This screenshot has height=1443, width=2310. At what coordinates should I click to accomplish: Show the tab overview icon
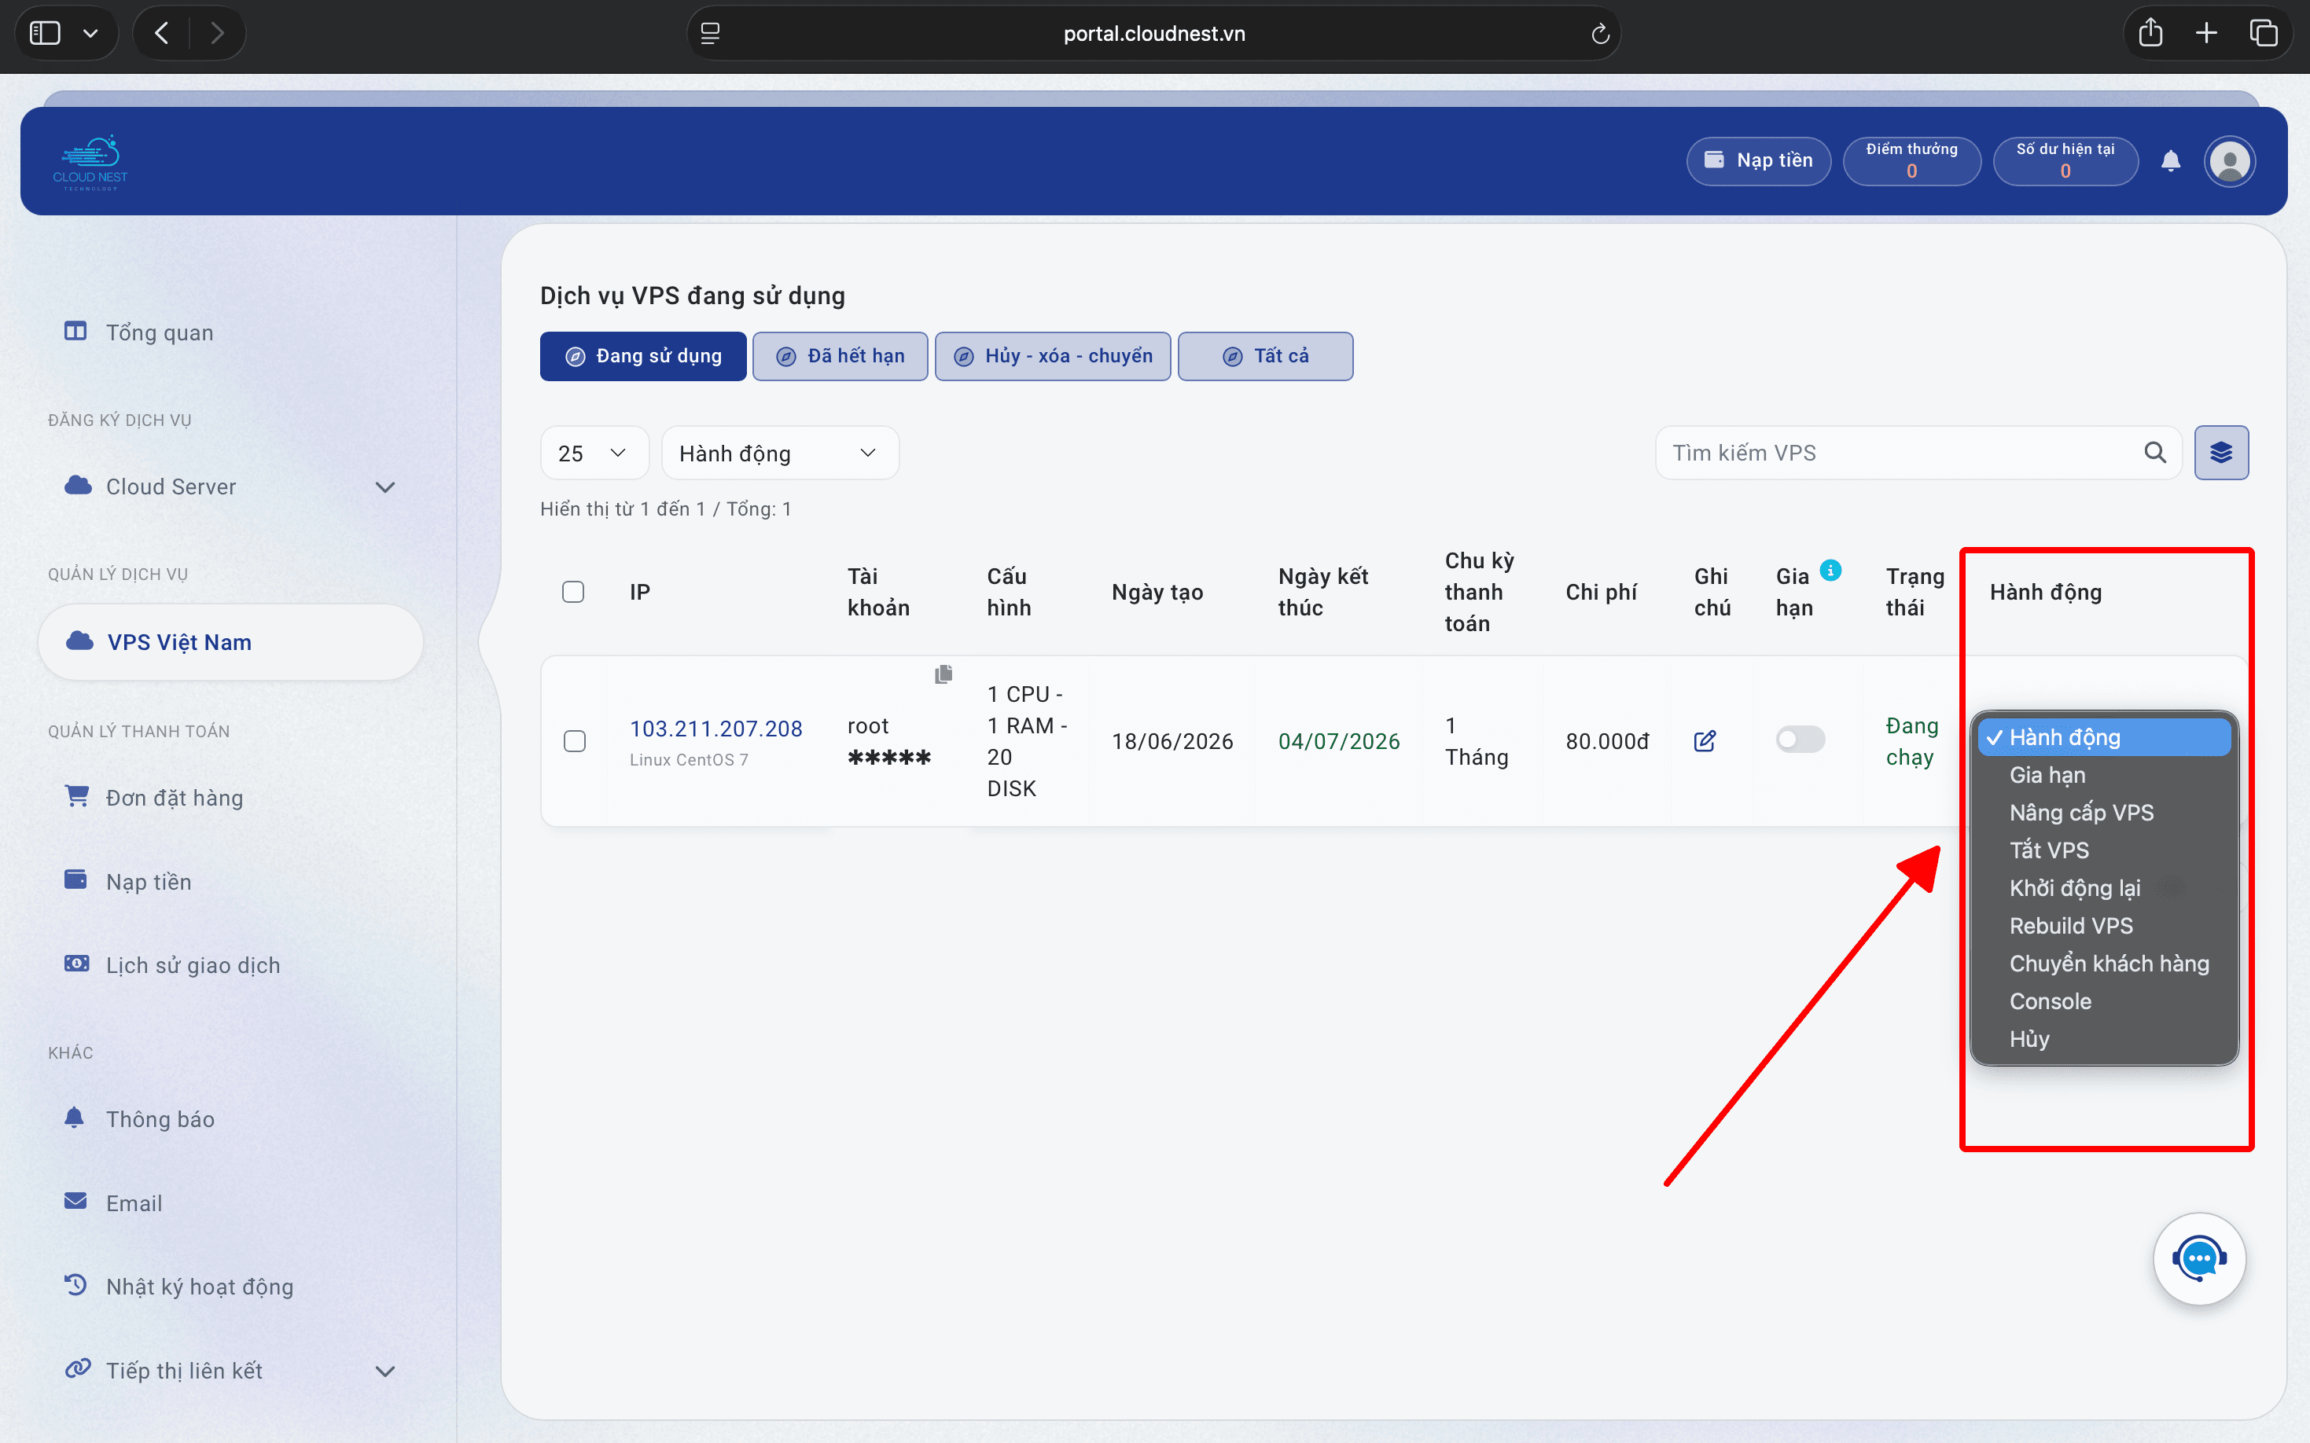(x=2264, y=33)
